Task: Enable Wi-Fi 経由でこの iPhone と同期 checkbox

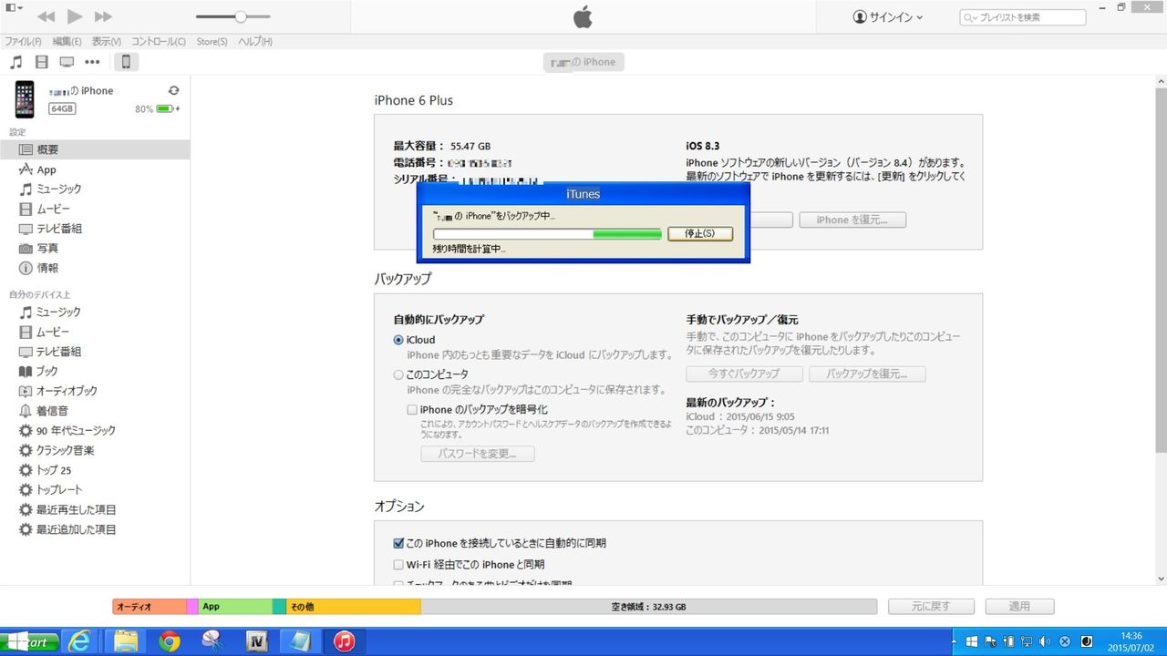Action: [398, 565]
